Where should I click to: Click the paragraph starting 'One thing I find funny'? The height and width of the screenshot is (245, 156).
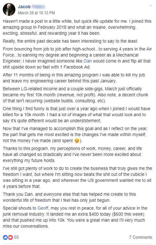point(77,115)
